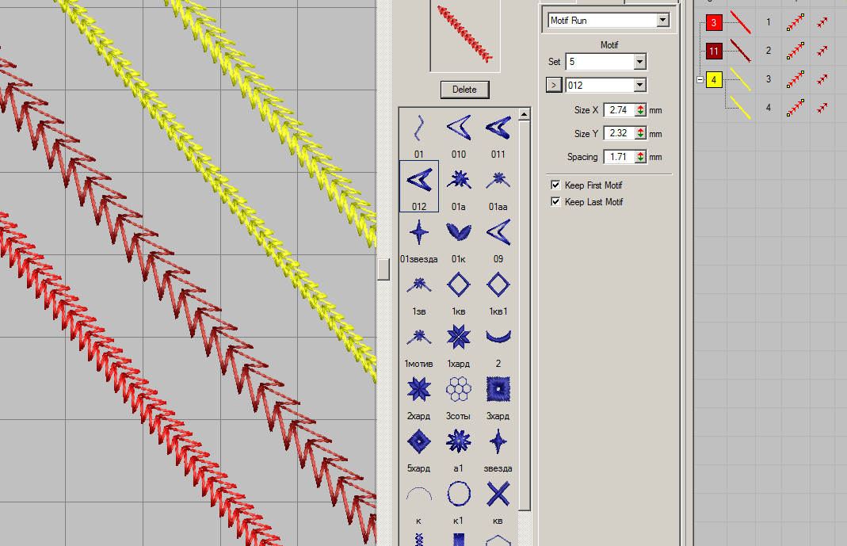Select the 1кв diamond motif
The height and width of the screenshot is (546, 847).
[458, 285]
